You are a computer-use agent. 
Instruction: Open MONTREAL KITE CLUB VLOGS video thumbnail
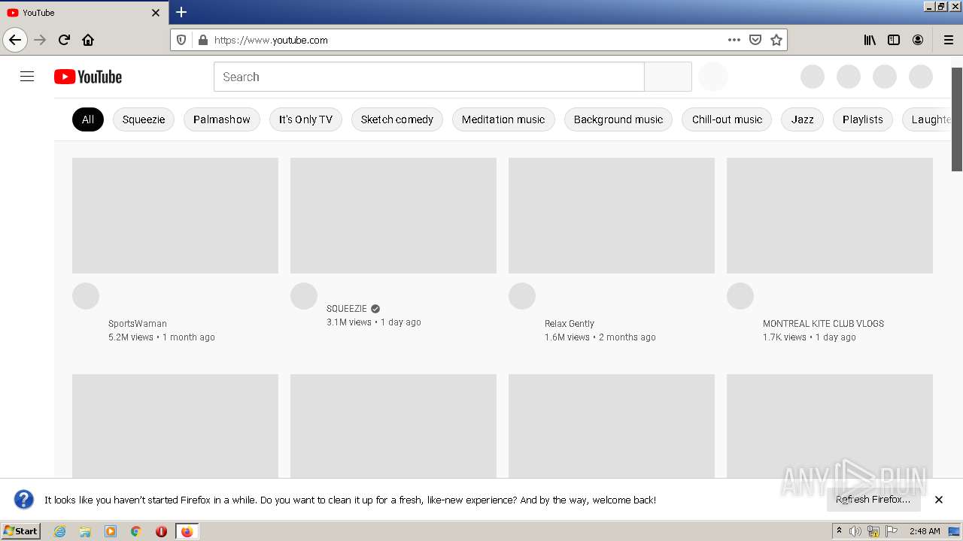[830, 216]
